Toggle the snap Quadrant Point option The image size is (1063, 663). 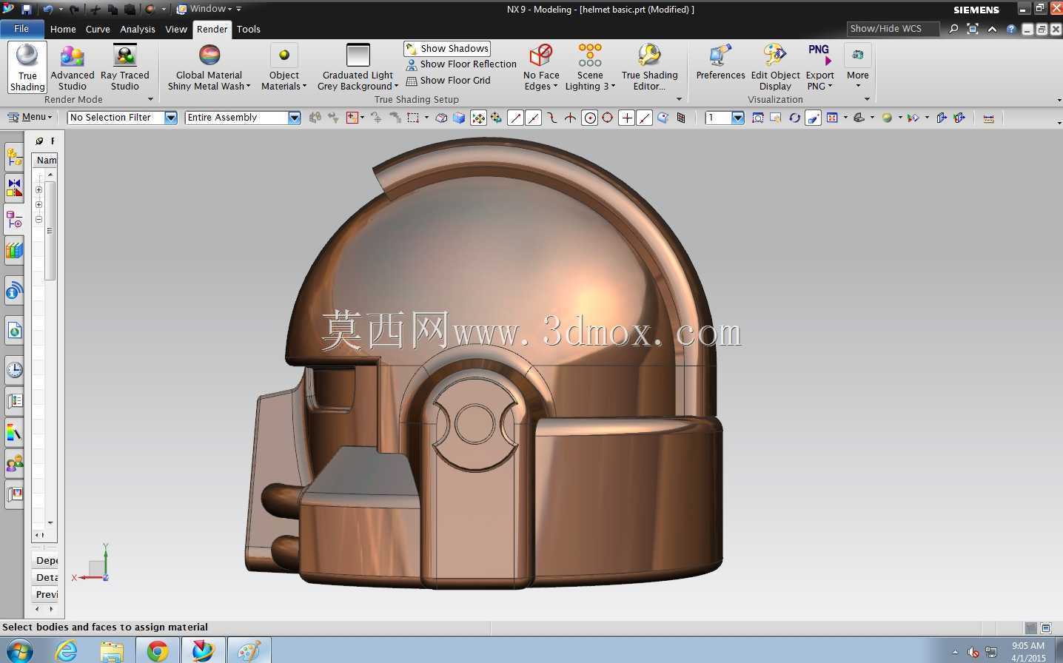[607, 118]
